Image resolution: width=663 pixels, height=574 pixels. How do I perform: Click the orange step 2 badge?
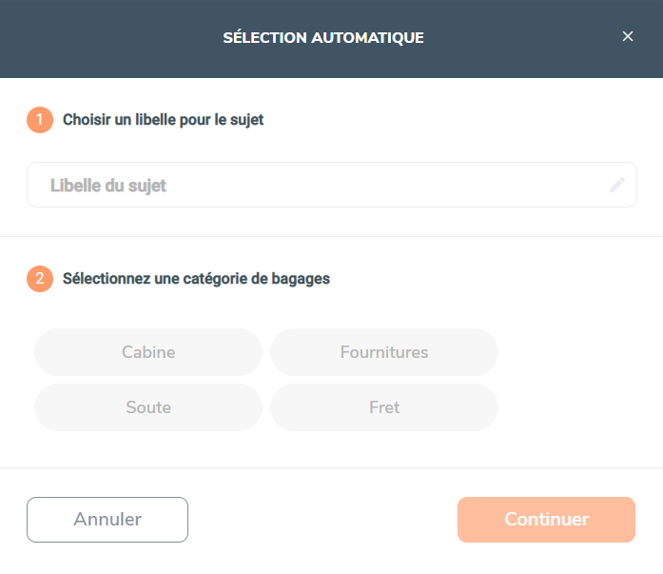[40, 279]
